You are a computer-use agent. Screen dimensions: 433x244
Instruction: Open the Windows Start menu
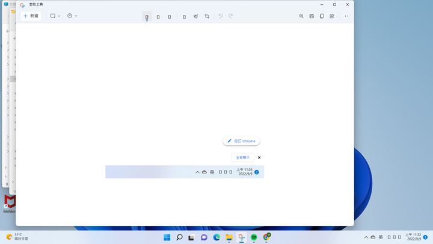point(167,237)
